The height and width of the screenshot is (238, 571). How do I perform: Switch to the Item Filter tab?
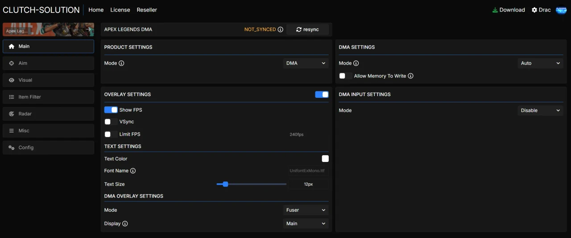[x=48, y=97]
